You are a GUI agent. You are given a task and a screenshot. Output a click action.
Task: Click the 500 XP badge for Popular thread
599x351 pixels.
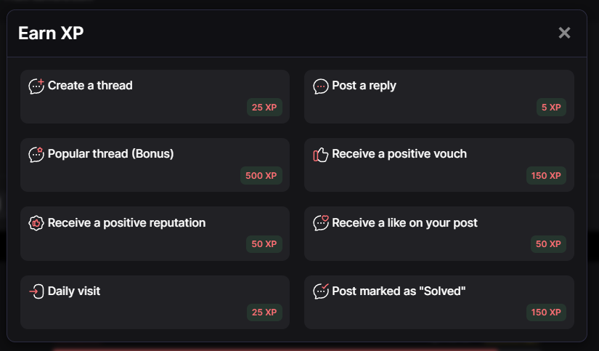(261, 176)
